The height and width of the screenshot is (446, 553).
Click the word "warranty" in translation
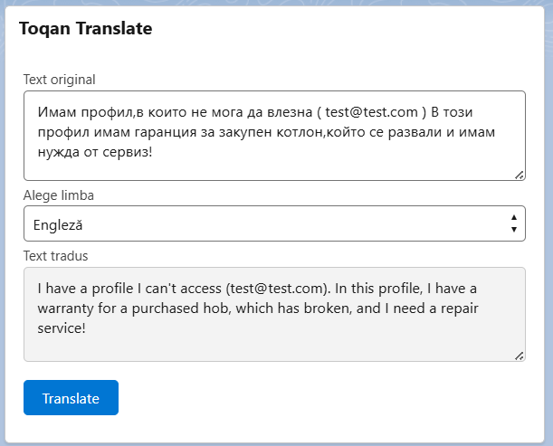(69, 309)
